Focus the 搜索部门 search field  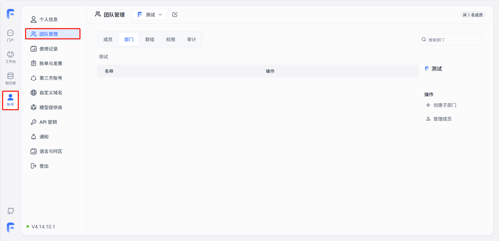tap(453, 40)
